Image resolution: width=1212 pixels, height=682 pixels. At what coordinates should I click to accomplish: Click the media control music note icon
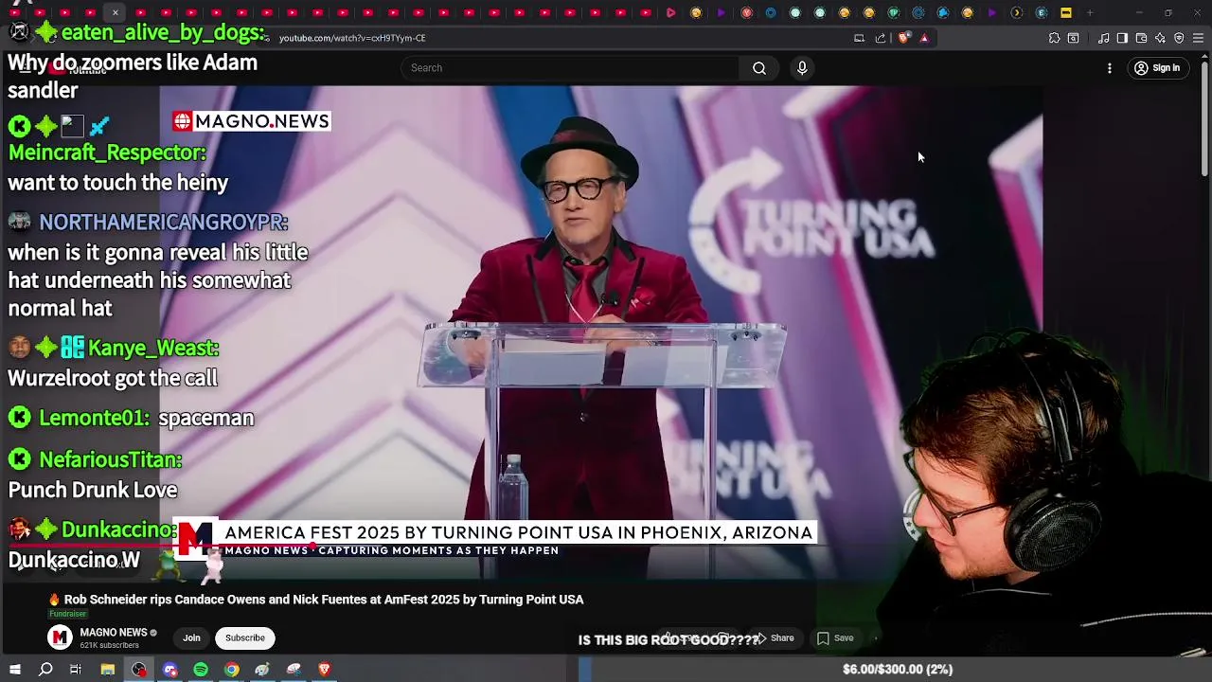coord(1103,38)
